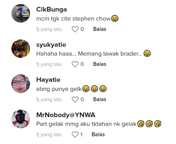The image size is (176, 144).
Task: Like syukyatie's comment with the heart icon
Action: (75, 64)
